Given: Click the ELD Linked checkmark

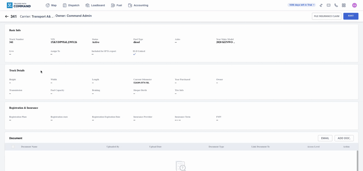Looking at the screenshot, I should click(x=134, y=54).
